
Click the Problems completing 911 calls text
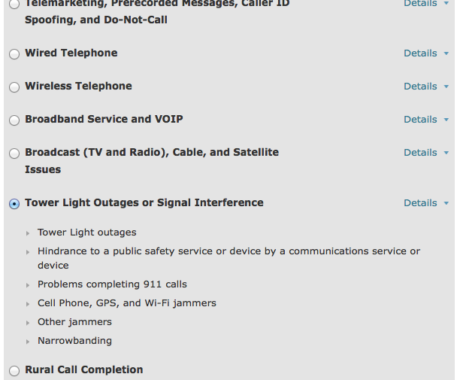click(112, 284)
